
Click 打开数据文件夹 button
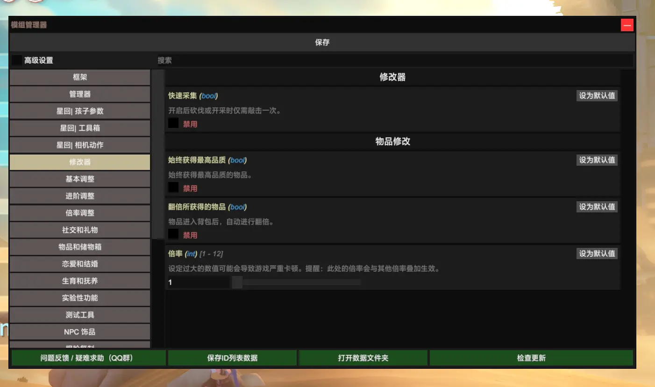363,358
